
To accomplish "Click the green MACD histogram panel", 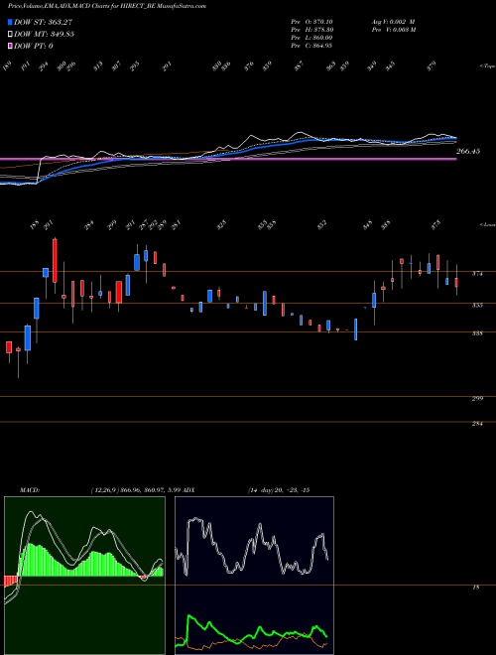I will pos(84,576).
